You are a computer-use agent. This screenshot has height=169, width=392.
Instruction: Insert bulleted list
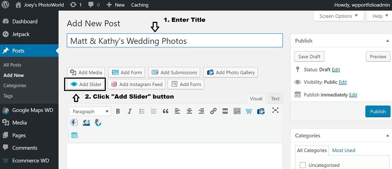pos(142,111)
